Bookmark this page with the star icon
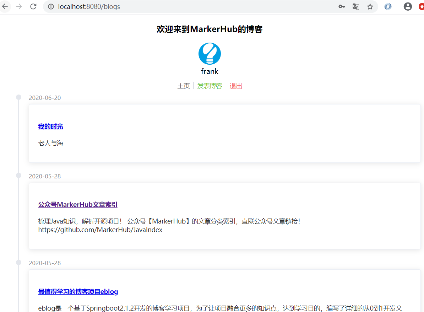 click(370, 6)
